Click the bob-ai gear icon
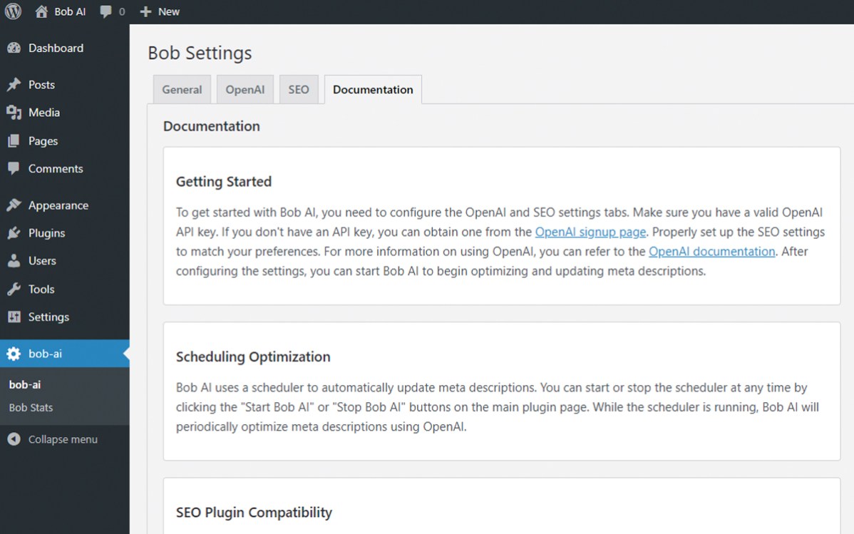The image size is (854, 534). tap(14, 354)
